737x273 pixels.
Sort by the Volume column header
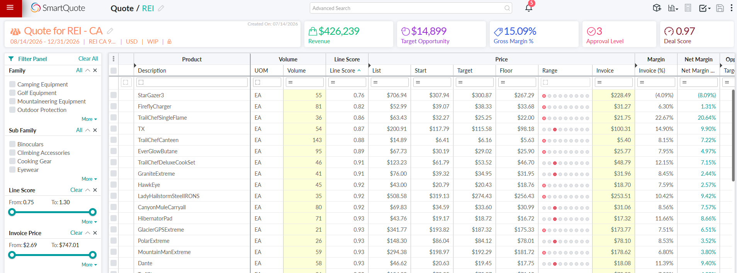[x=296, y=70]
